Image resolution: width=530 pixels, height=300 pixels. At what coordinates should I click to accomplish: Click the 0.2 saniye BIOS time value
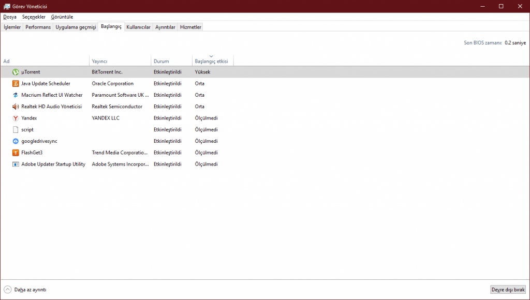click(515, 43)
